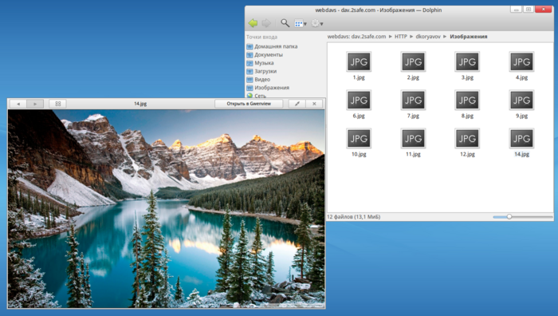Image resolution: width=558 pixels, height=316 pixels.
Task: Expand the arrow after dav.2safe.com breadcrumb
Action: 390,37
